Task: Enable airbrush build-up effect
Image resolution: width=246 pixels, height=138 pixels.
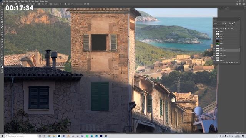Action: click(x=51, y=4)
